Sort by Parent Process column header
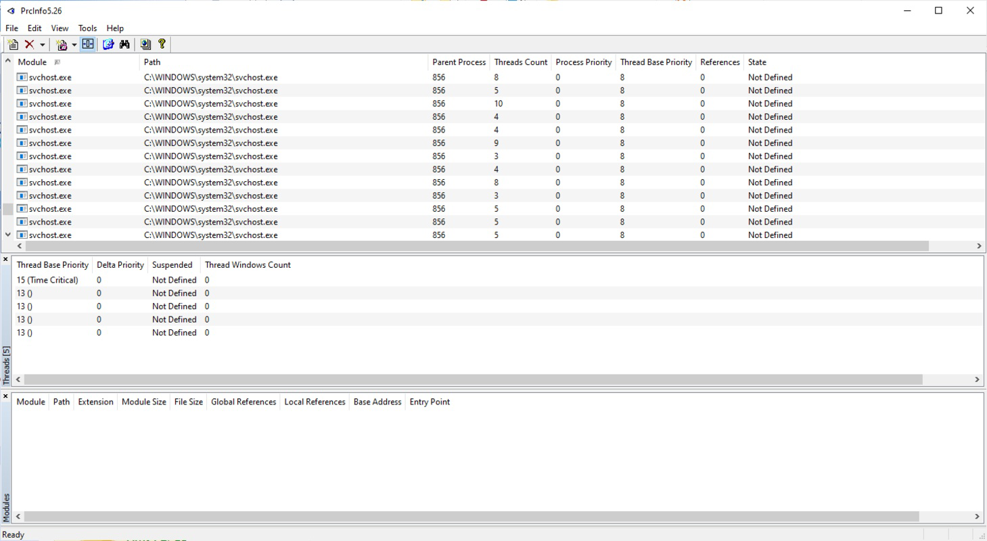The image size is (987, 541). click(x=459, y=62)
